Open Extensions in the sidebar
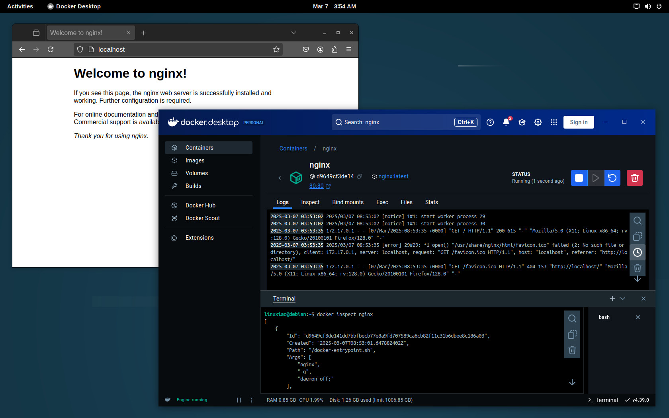Image resolution: width=669 pixels, height=418 pixels. tap(209, 238)
